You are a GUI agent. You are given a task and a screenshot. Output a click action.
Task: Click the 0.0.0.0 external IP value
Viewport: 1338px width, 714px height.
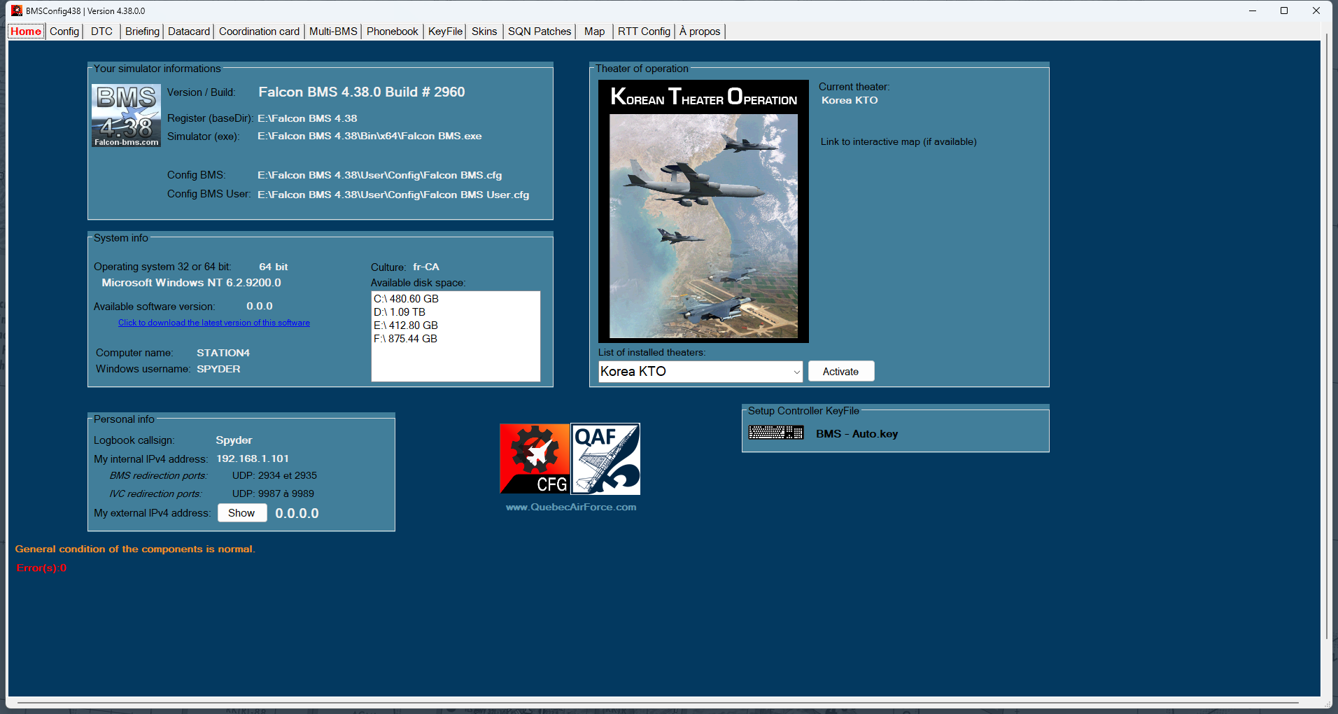coord(297,513)
